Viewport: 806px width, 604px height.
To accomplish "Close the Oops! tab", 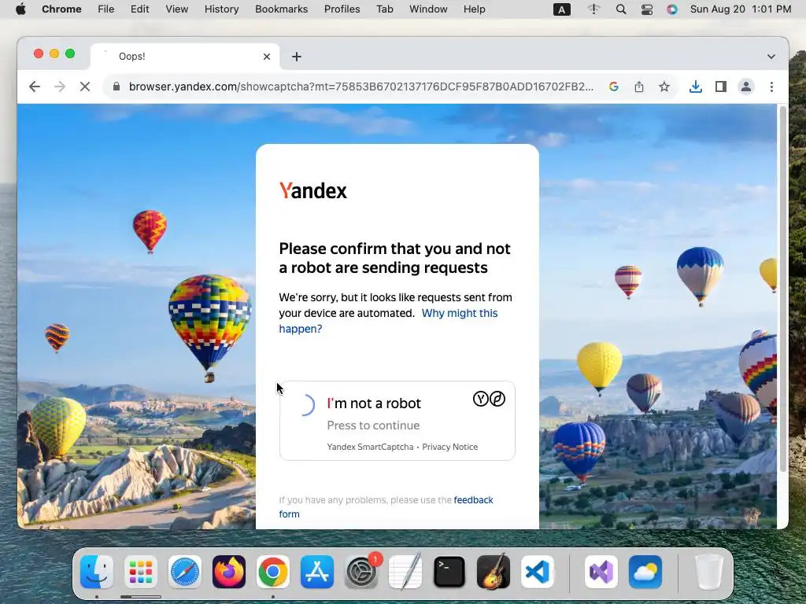I will click(x=267, y=57).
